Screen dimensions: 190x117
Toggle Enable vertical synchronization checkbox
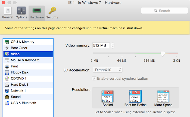coord(94,78)
